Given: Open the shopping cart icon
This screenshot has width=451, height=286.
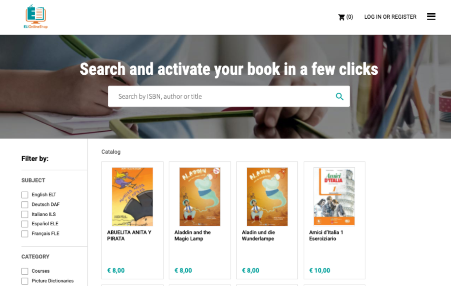Looking at the screenshot, I should (341, 17).
